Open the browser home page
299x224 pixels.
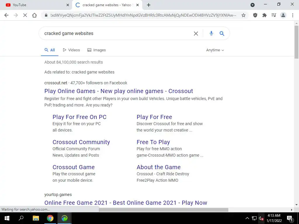click(x=34, y=15)
